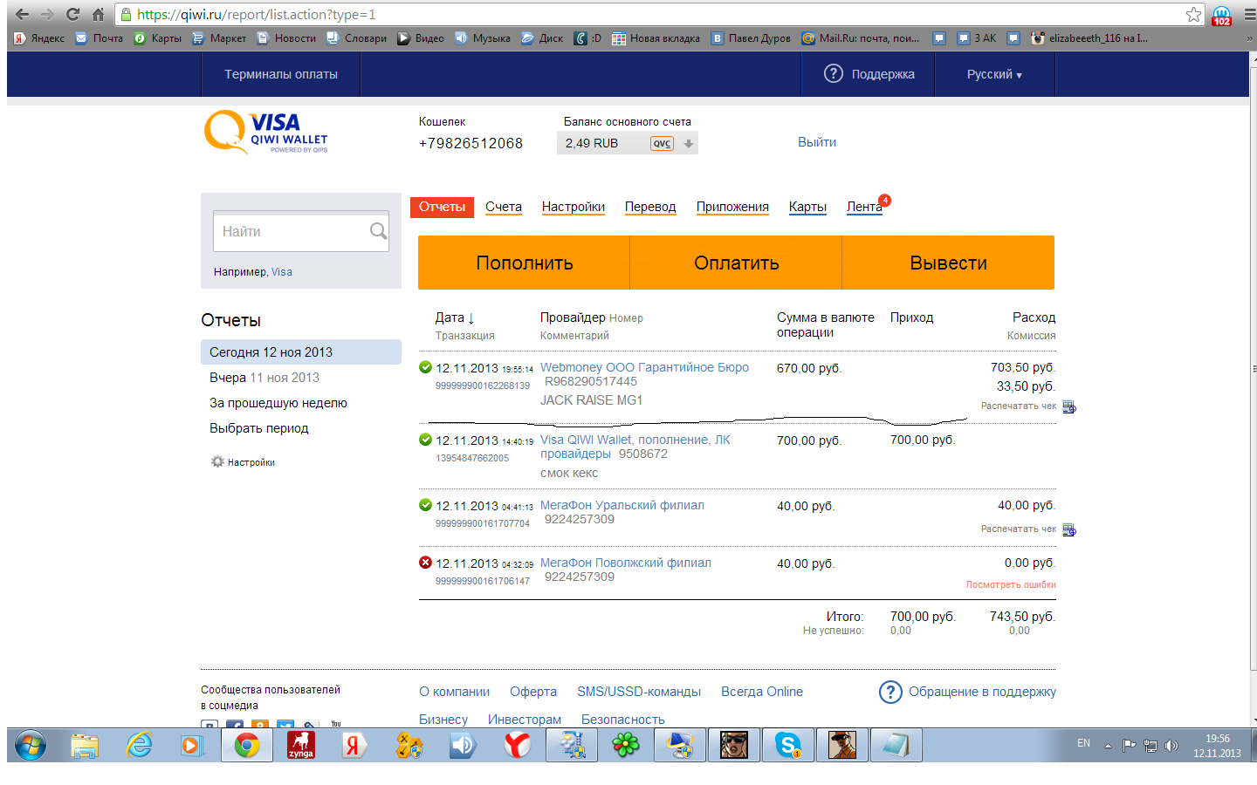Screen dimensions: 1257x785
Task: Open the Оферта footer link
Action: coord(533,692)
